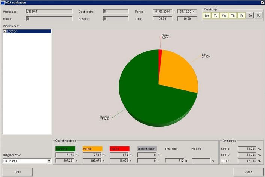This screenshot has width=265, height=177.
Task: Click the red Failure color swatch
Action: (x=119, y=149)
